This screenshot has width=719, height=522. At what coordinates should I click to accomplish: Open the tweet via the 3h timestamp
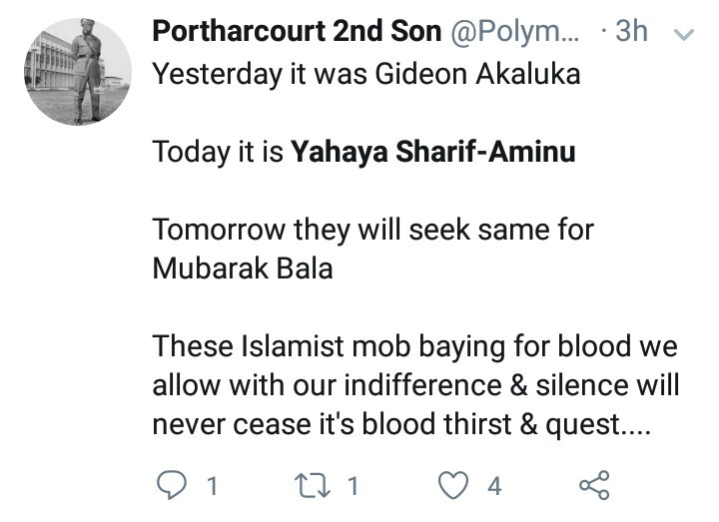point(631,32)
